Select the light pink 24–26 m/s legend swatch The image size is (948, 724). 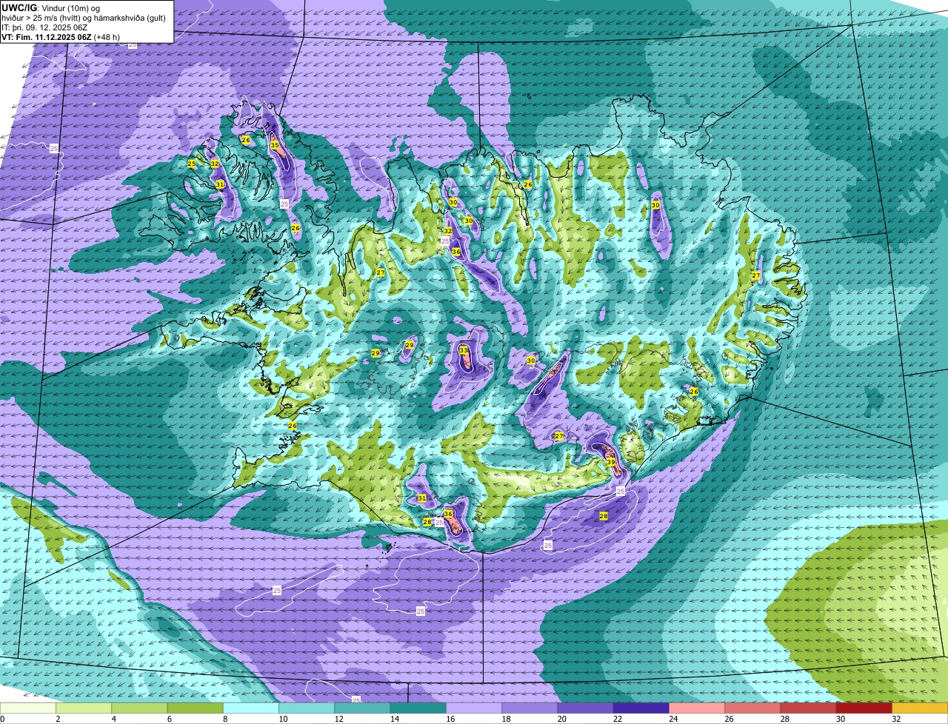click(x=697, y=708)
